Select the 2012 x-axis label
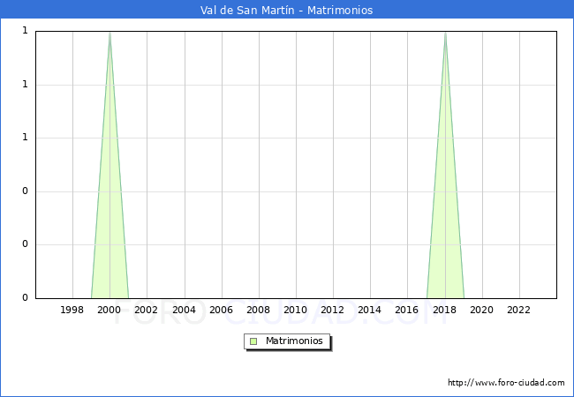 (332, 310)
